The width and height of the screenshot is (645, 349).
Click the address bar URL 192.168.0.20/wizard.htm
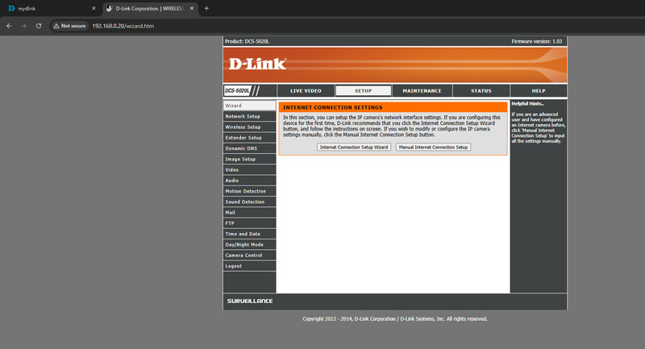pyautogui.click(x=123, y=26)
